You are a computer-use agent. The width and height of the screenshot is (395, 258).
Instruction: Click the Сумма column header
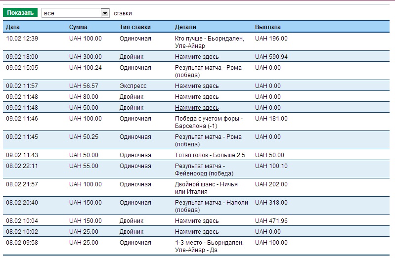pyautogui.click(x=78, y=27)
